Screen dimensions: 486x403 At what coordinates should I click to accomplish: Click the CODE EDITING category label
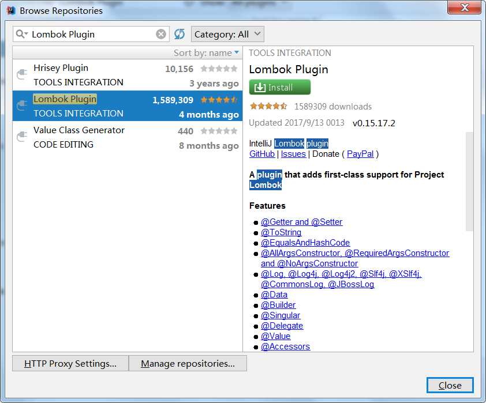click(63, 145)
